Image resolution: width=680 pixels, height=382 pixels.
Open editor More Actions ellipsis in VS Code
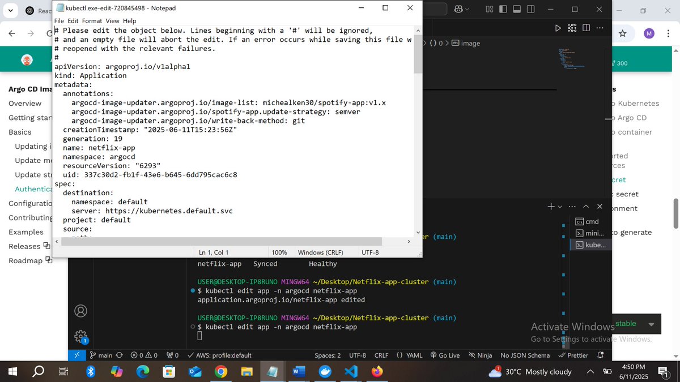[600, 28]
